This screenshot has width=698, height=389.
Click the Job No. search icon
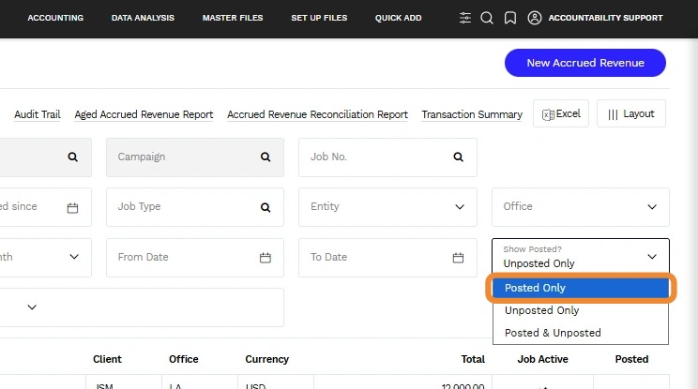(x=459, y=157)
